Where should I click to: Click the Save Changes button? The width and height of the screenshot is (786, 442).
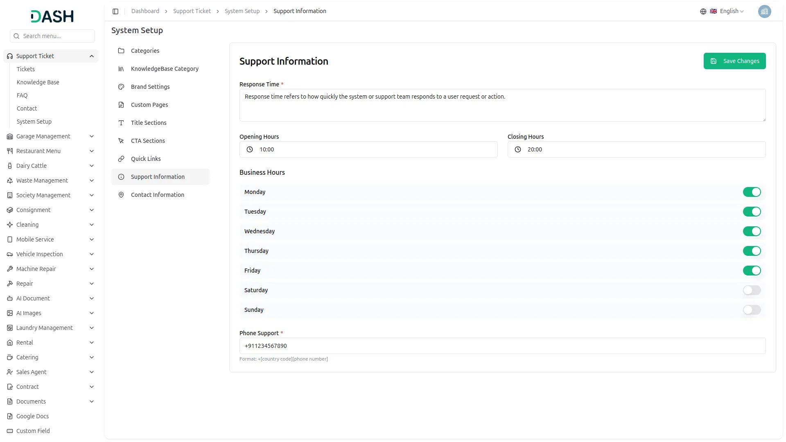734,61
